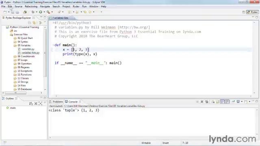This screenshot has width=260, height=146.
Task: Open the Debug dropdown arrow
Action: [37, 12]
